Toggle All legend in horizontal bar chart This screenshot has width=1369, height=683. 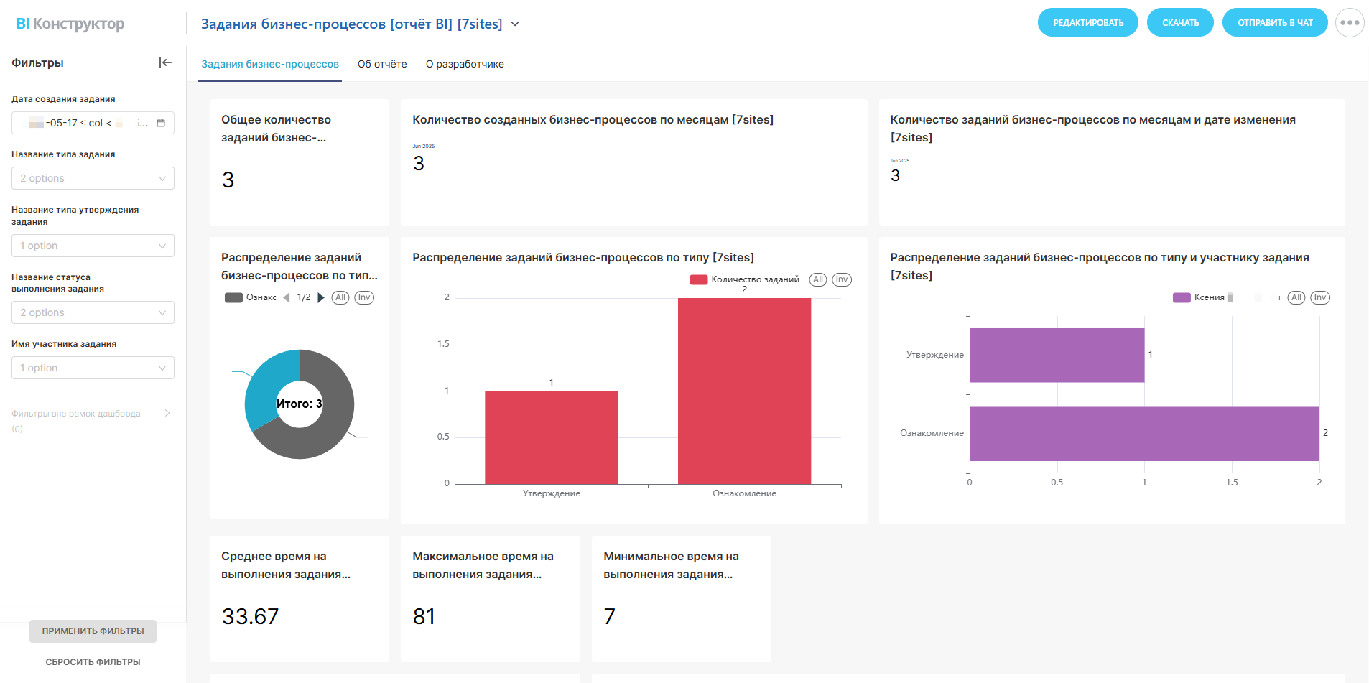1296,297
